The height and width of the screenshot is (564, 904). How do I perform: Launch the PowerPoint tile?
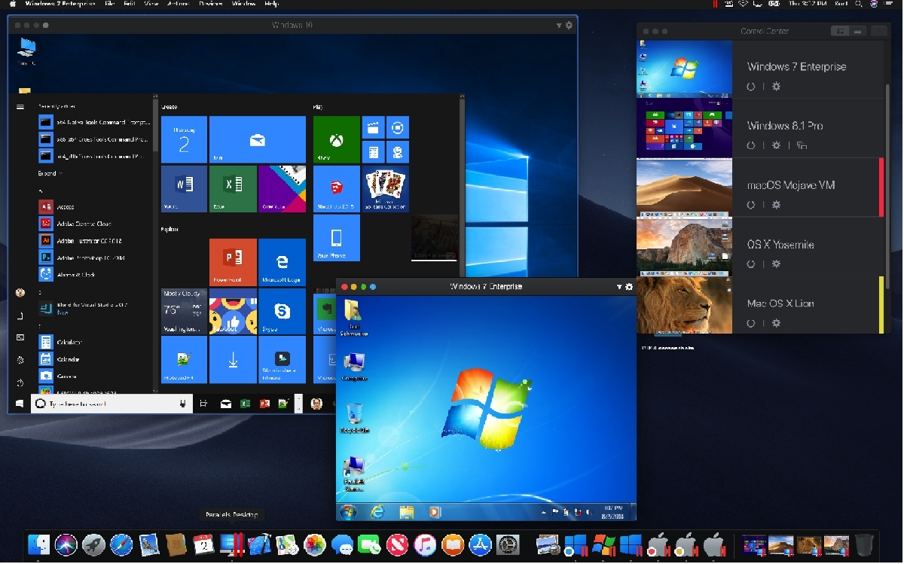point(233,262)
